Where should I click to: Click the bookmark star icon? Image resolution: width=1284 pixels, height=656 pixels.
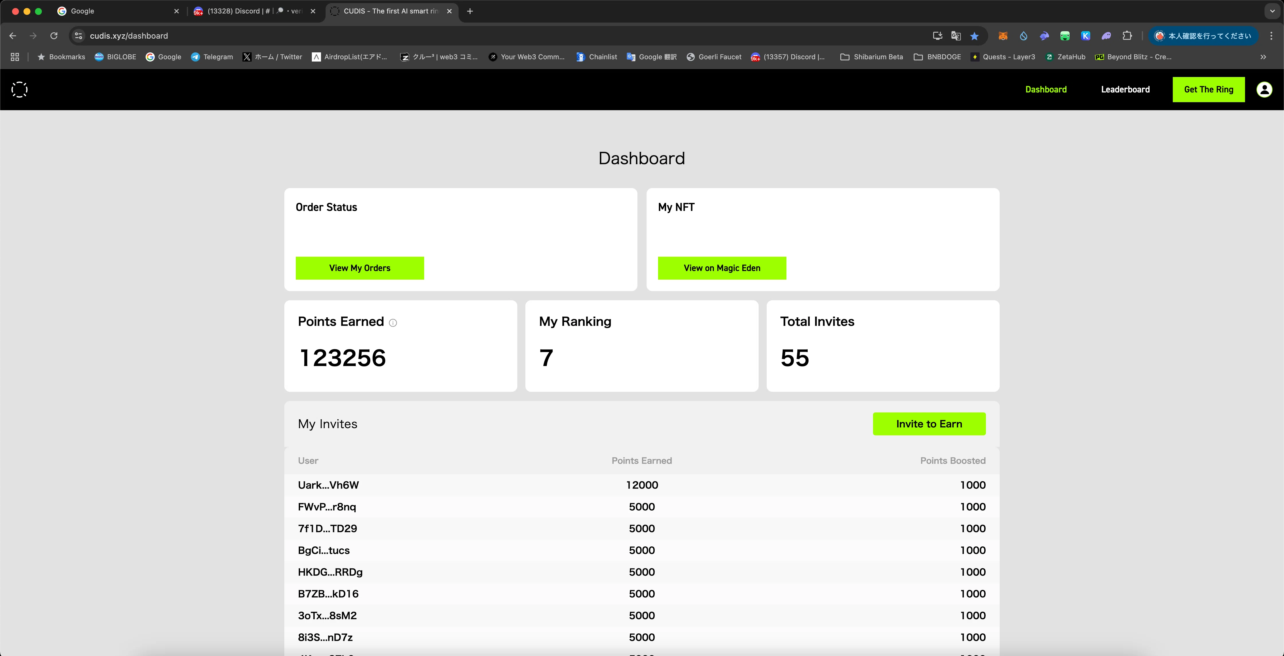(x=974, y=36)
